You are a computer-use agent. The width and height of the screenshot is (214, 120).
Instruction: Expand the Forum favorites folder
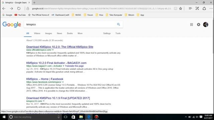(88, 15)
